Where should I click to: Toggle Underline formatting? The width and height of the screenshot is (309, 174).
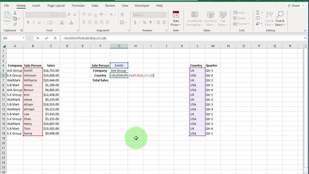(40, 22)
